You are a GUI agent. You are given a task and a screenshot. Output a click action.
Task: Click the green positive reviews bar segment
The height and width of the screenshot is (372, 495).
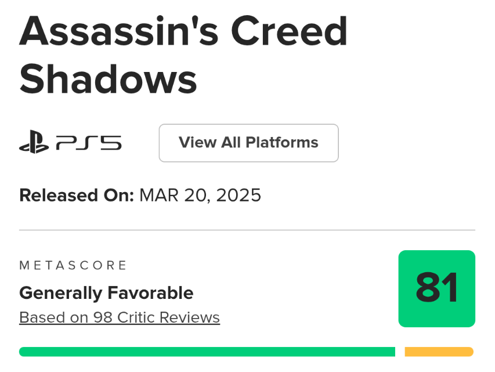coord(207,352)
